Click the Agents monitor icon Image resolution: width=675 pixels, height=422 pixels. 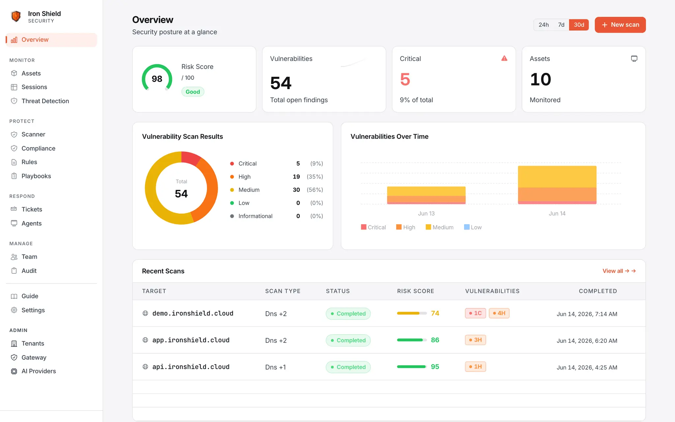pyautogui.click(x=14, y=223)
